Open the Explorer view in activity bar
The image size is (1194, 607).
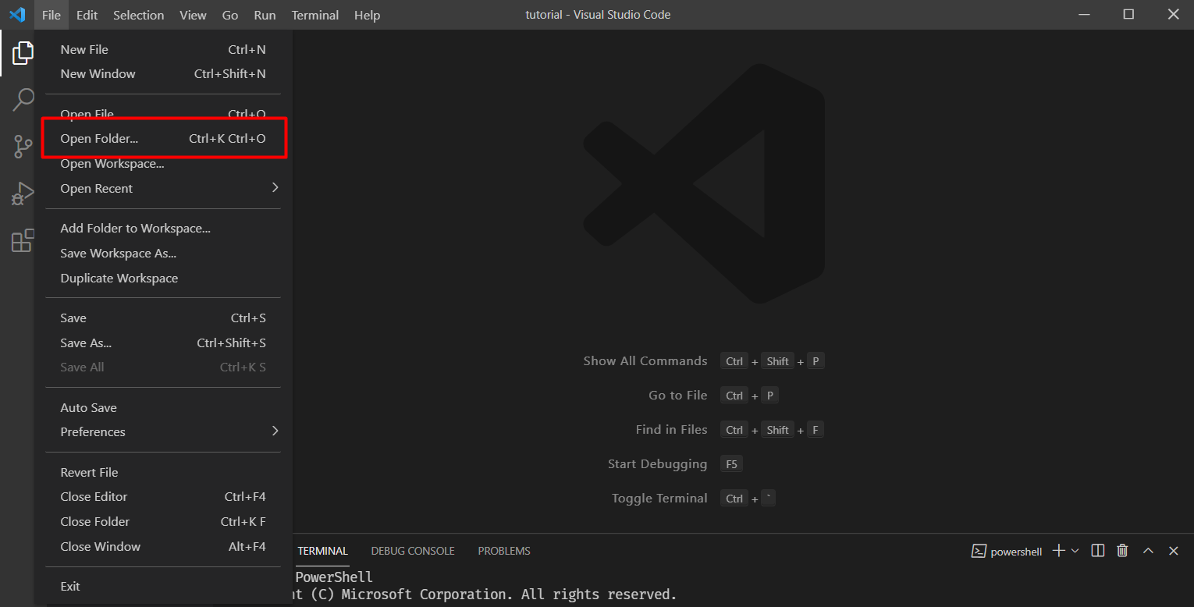(x=23, y=53)
